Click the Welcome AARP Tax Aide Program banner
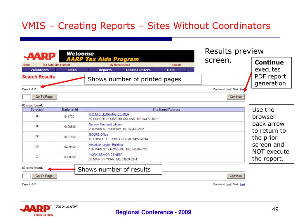 point(127,56)
